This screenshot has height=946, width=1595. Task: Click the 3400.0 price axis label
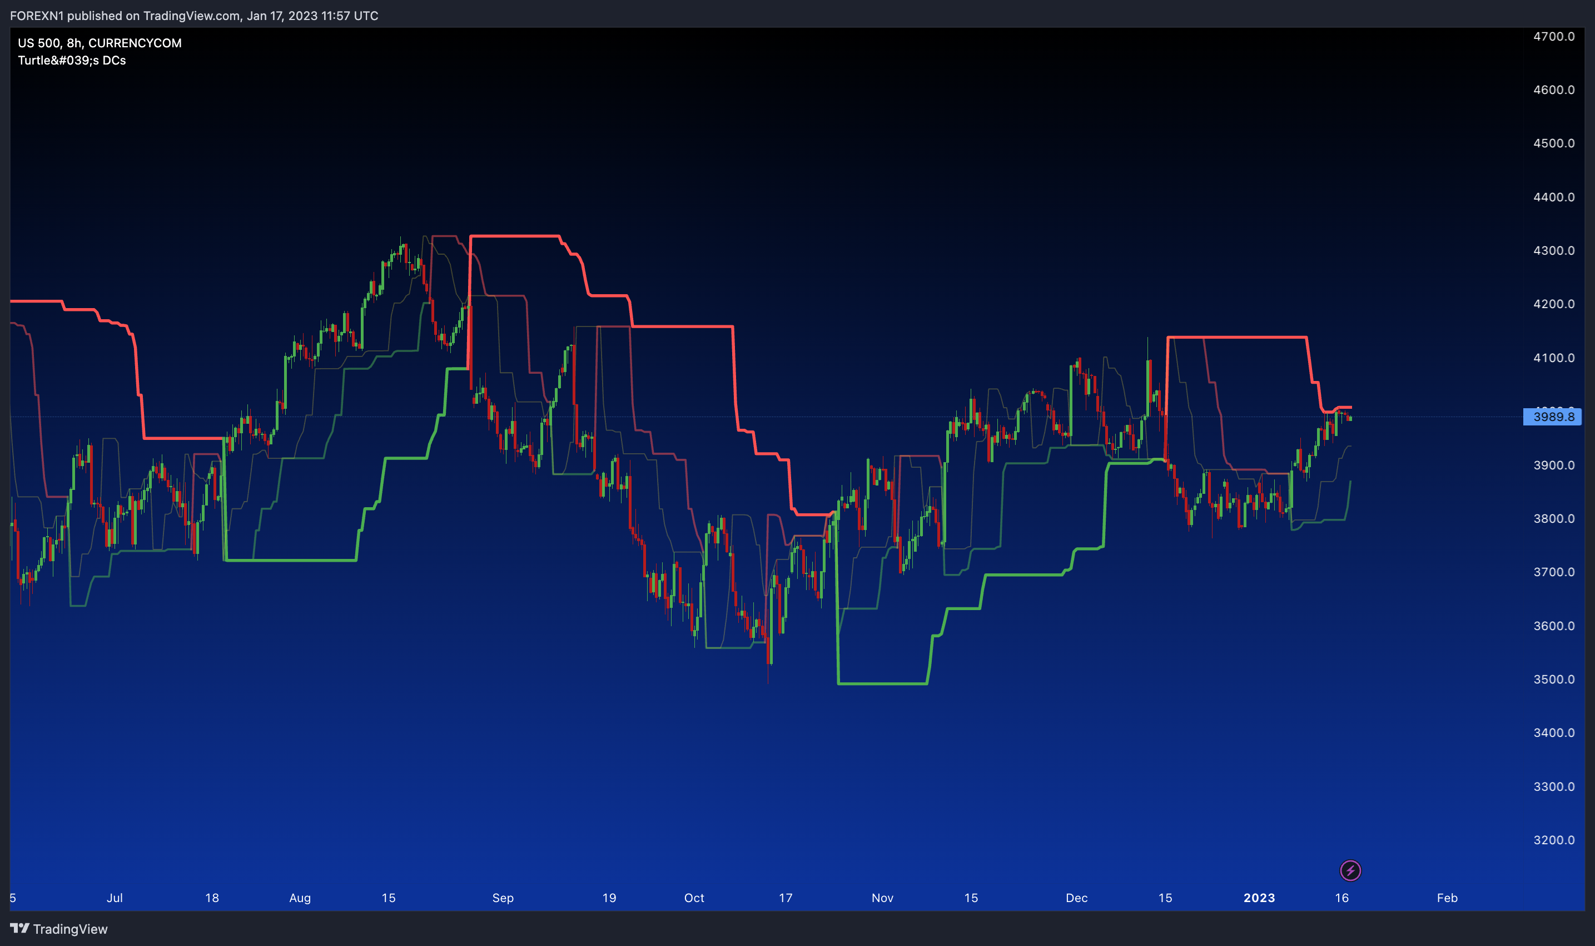pos(1553,733)
